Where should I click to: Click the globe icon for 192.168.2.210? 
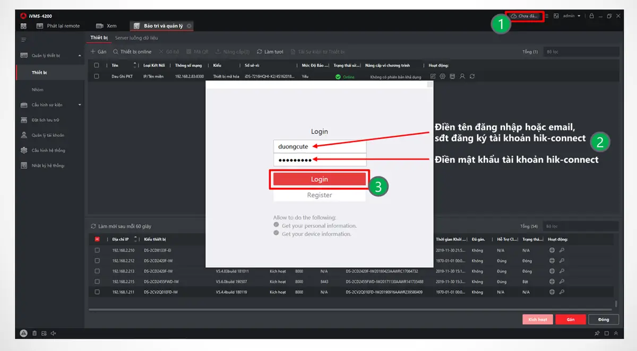coord(552,250)
